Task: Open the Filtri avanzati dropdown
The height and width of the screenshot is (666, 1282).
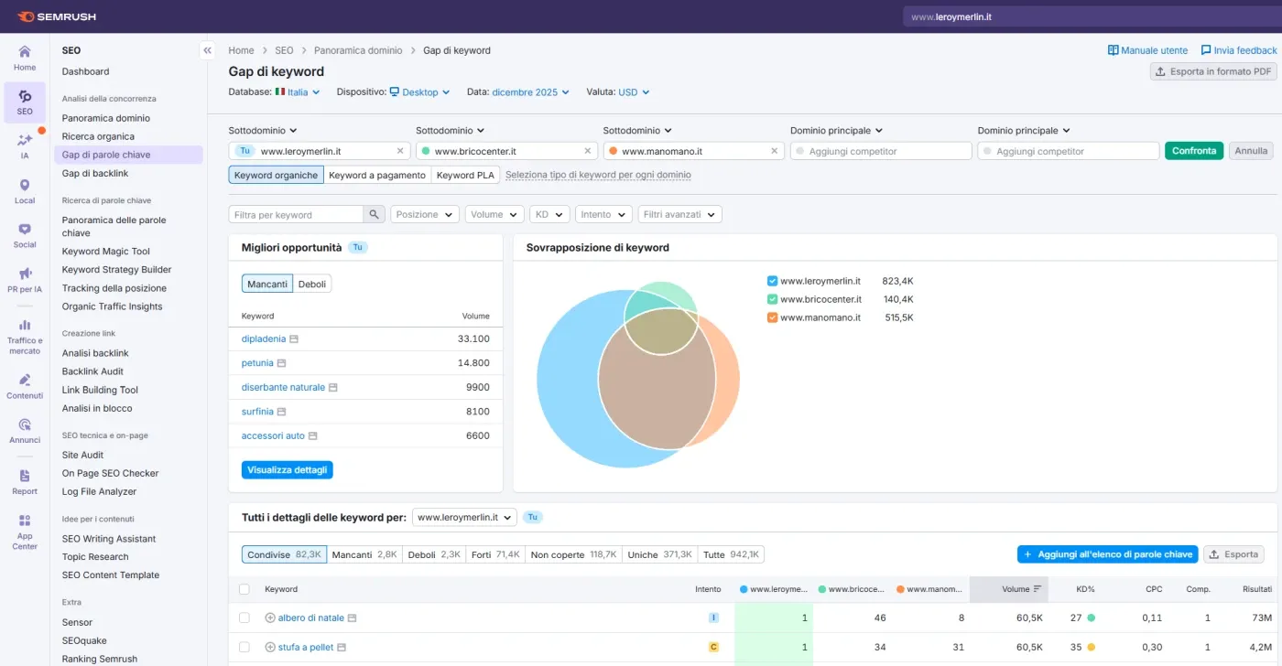Action: tap(679, 214)
